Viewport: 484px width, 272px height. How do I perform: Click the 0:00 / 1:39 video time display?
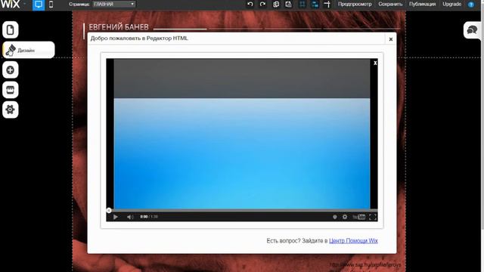point(149,217)
